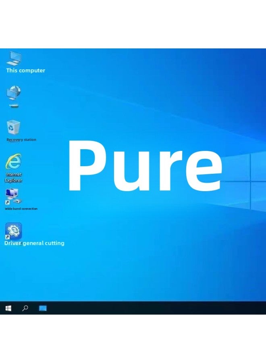Click the 'Recovery station' label
Image resolution: width=266 pixels, height=363 pixels.
point(21,140)
